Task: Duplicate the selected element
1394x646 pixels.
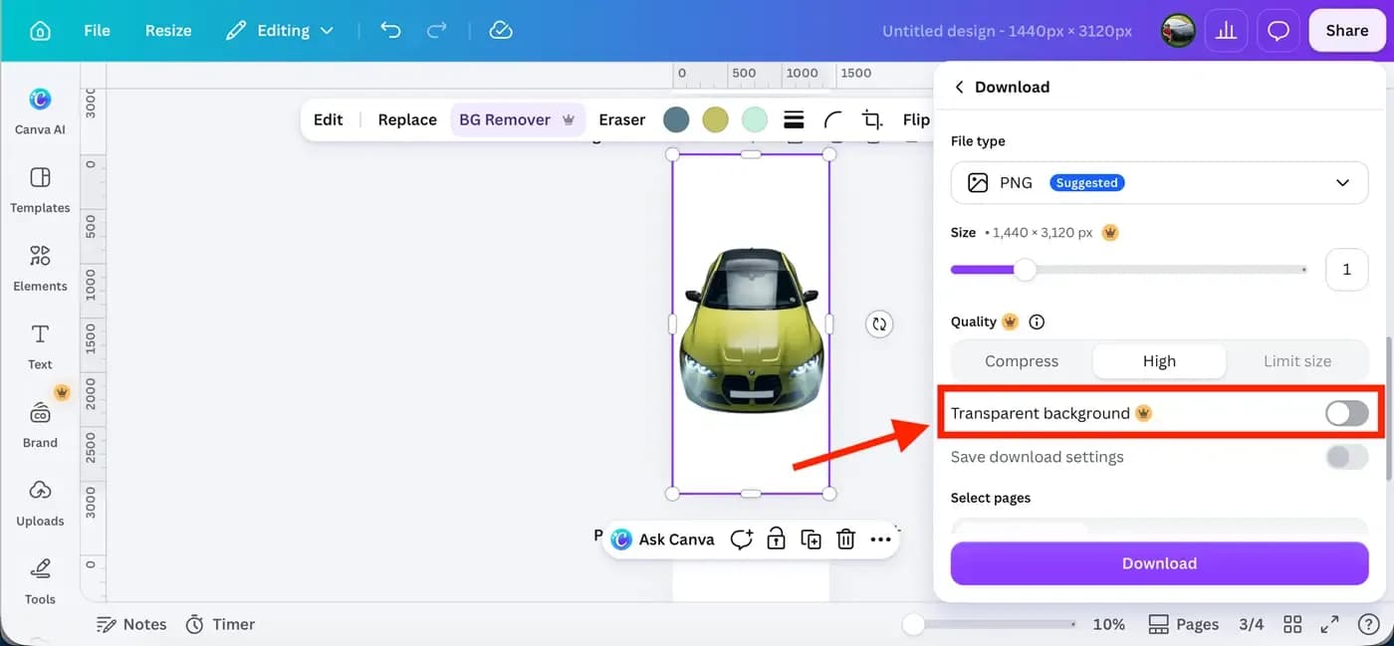Action: pyautogui.click(x=811, y=539)
